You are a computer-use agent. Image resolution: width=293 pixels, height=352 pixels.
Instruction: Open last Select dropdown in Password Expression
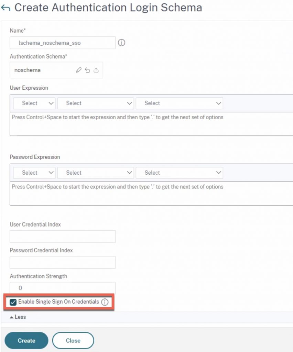tap(179, 173)
